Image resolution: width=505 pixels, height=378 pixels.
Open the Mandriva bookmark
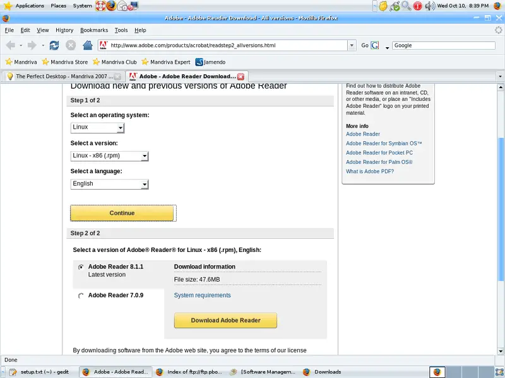pyautogui.click(x=21, y=62)
